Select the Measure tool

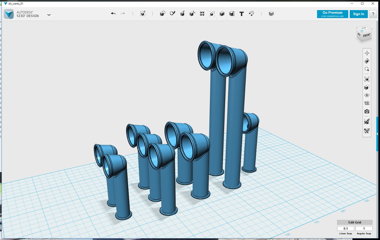[x=232, y=14]
